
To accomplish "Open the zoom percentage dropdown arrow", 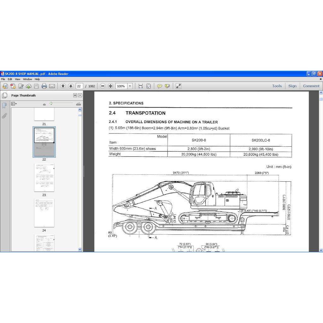I will click(x=130, y=86).
